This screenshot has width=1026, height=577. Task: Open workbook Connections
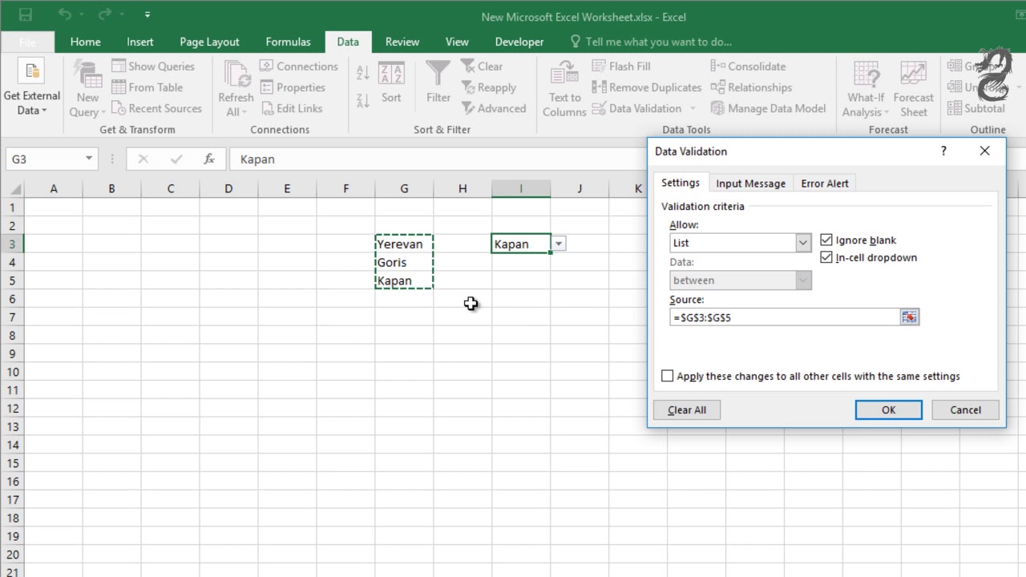pyautogui.click(x=299, y=67)
